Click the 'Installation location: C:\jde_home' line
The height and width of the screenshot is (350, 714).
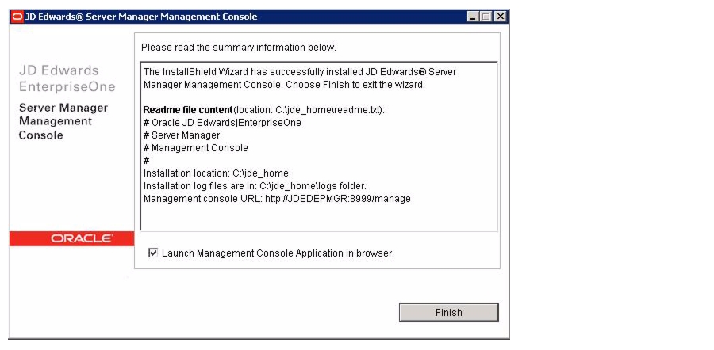[x=216, y=173]
